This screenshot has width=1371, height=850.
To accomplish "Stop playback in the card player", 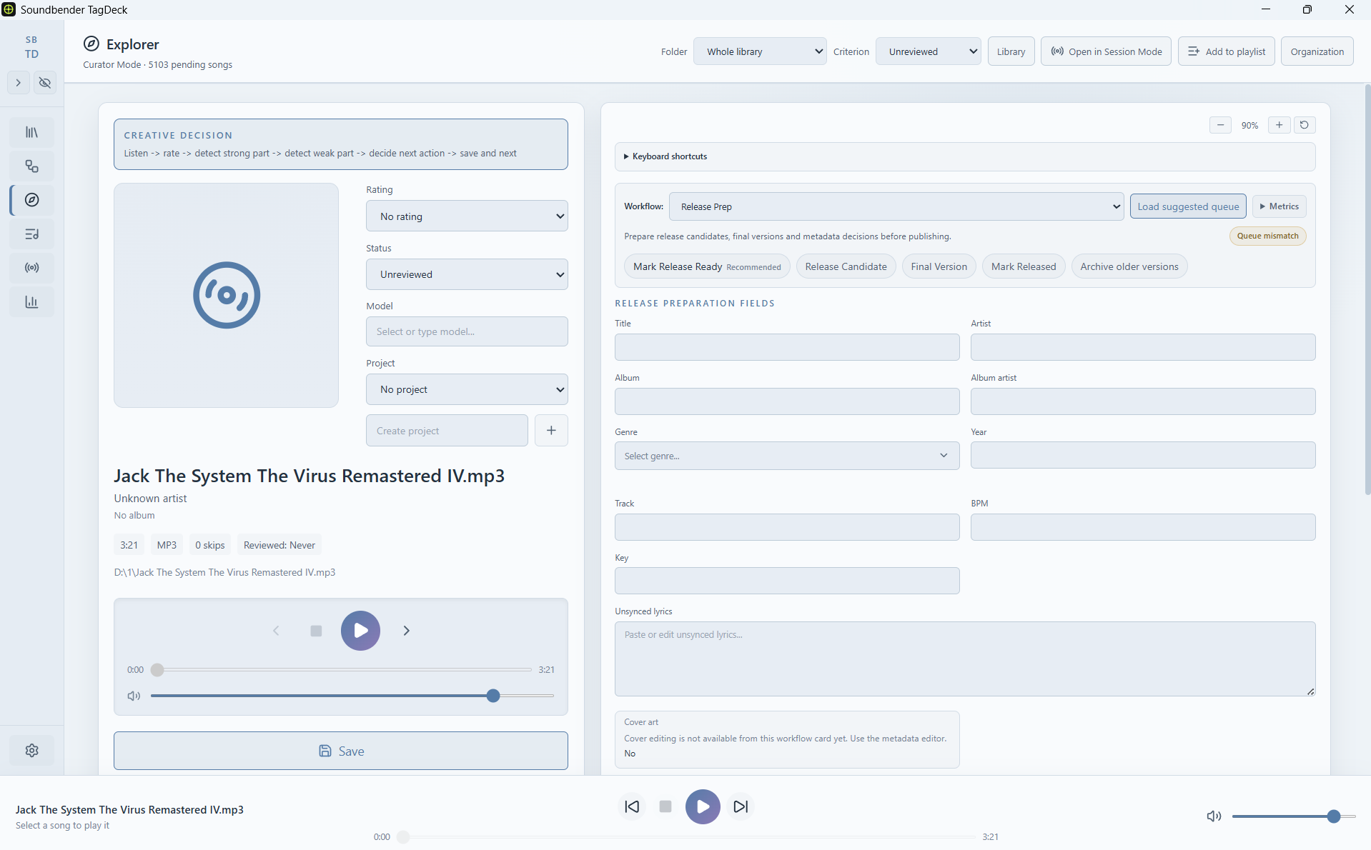I will tap(316, 631).
